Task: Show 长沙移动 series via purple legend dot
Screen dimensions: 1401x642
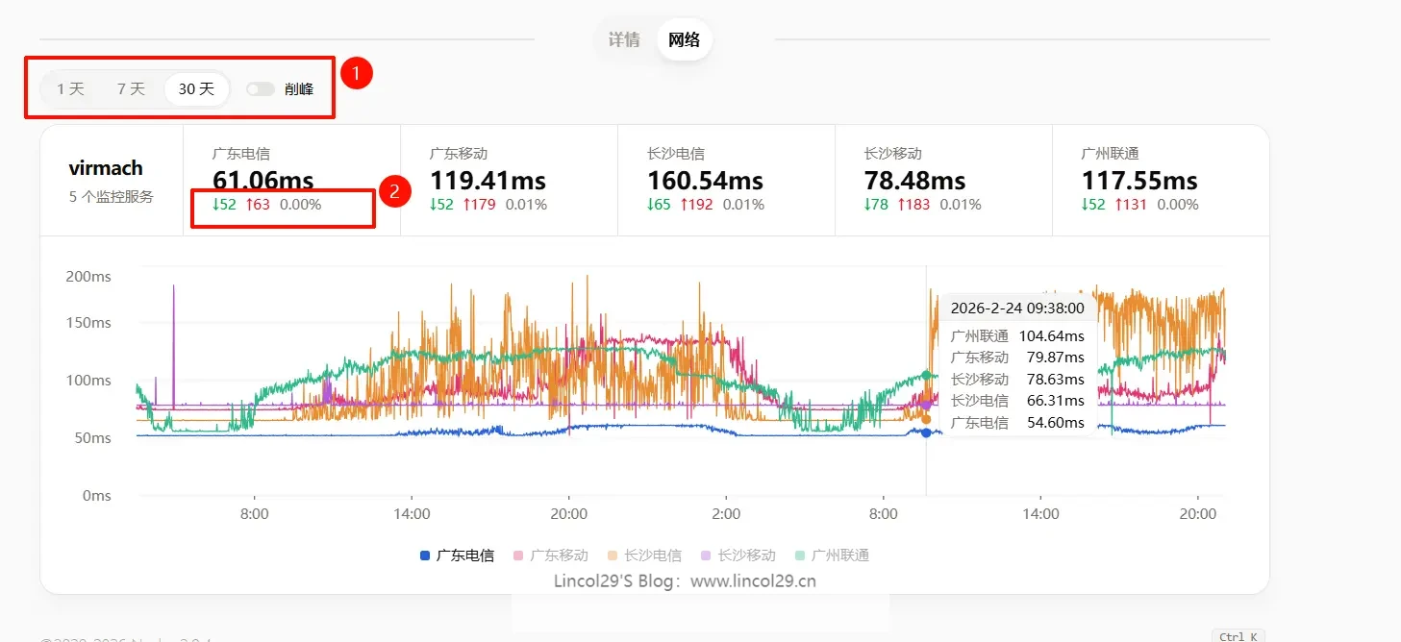Action: click(x=707, y=556)
